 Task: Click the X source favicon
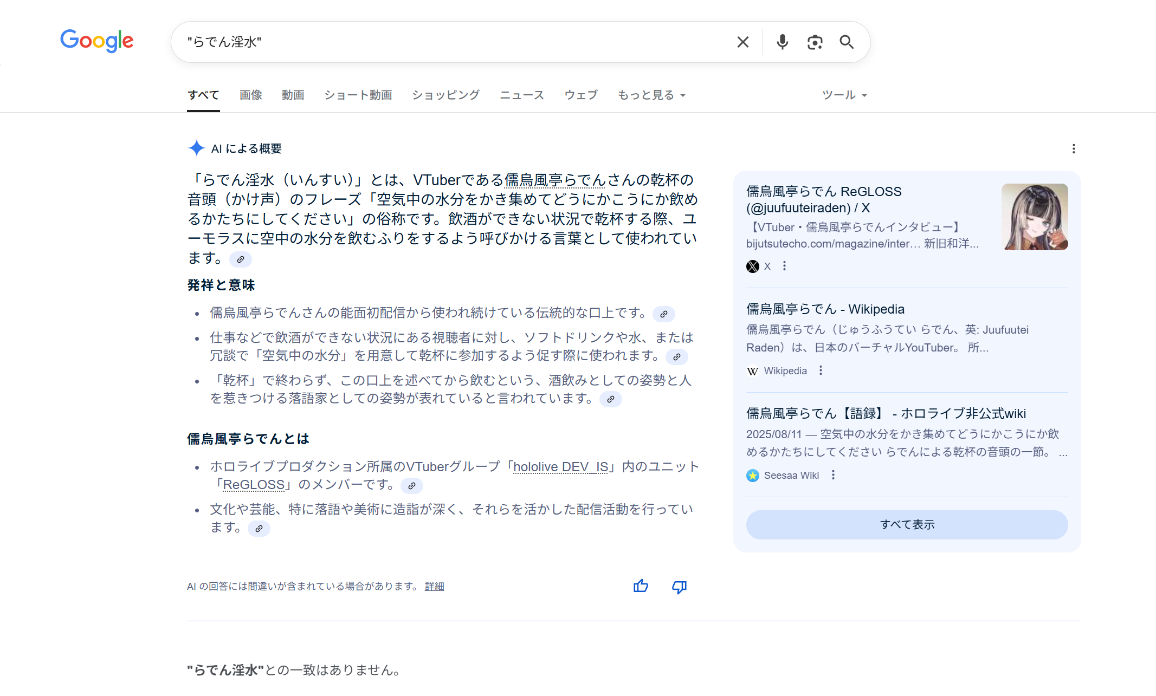coord(753,266)
